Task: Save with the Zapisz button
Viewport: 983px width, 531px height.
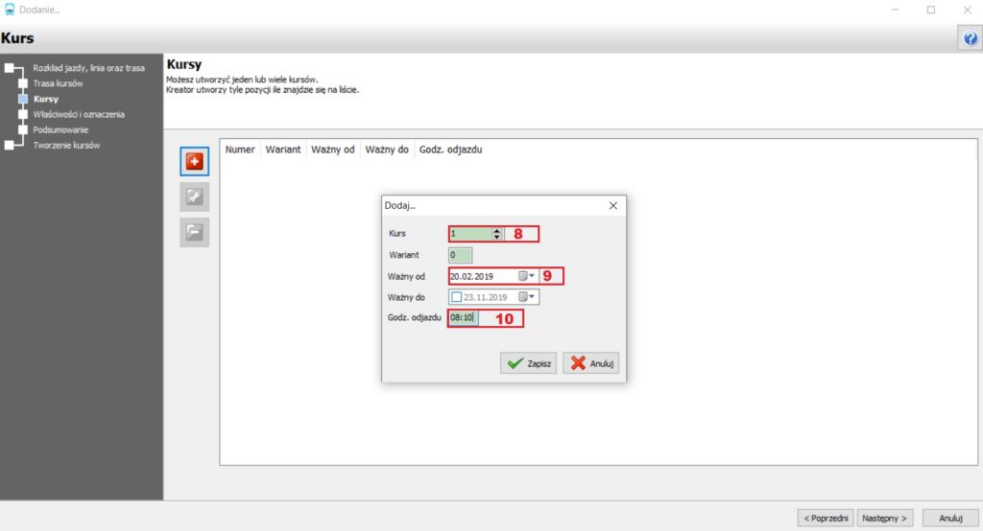Action: click(x=529, y=363)
